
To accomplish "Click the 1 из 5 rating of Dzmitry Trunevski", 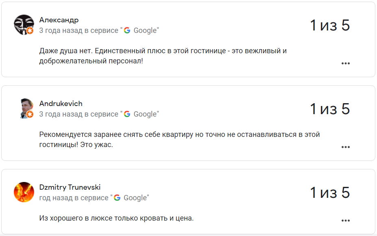I will point(330,193).
